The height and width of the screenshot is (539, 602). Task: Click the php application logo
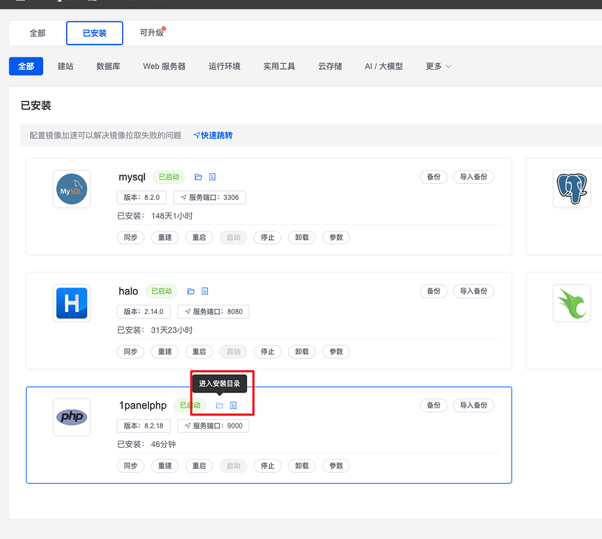[71, 418]
